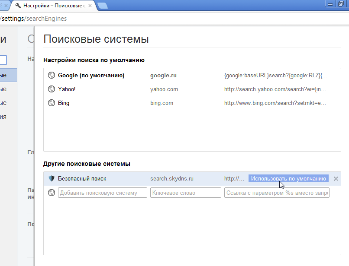Screen dimensions: 349x266
Task: Click the search.yahoo.com URL text
Action: pos(275,89)
